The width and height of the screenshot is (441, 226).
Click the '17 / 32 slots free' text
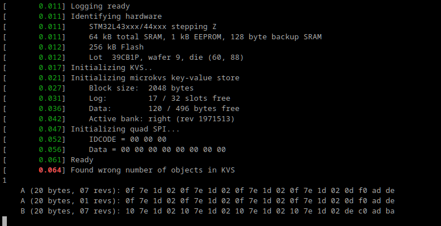point(189,98)
